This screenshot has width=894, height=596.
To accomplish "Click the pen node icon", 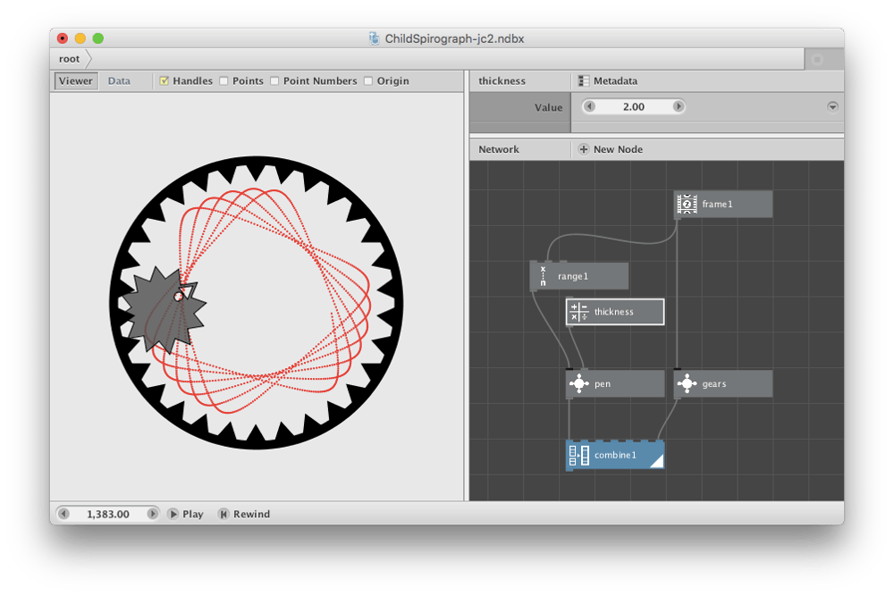I will [578, 383].
